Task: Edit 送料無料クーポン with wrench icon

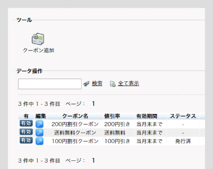Action: pyautogui.click(x=40, y=133)
